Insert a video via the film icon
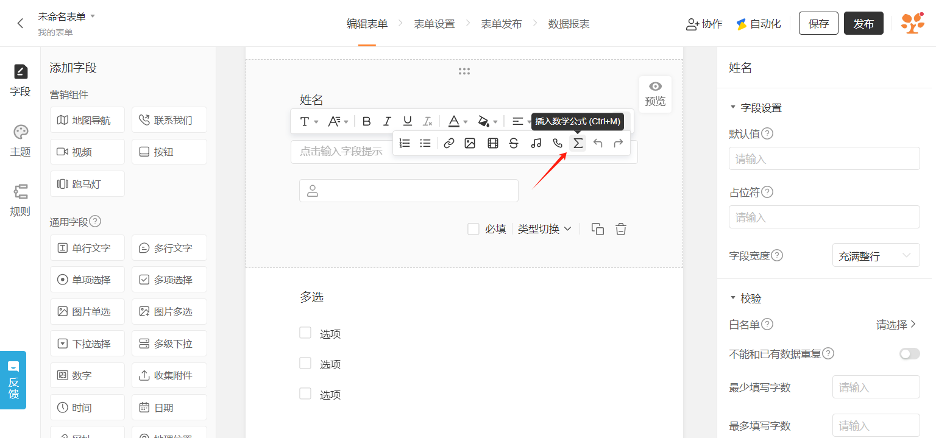 pos(493,143)
